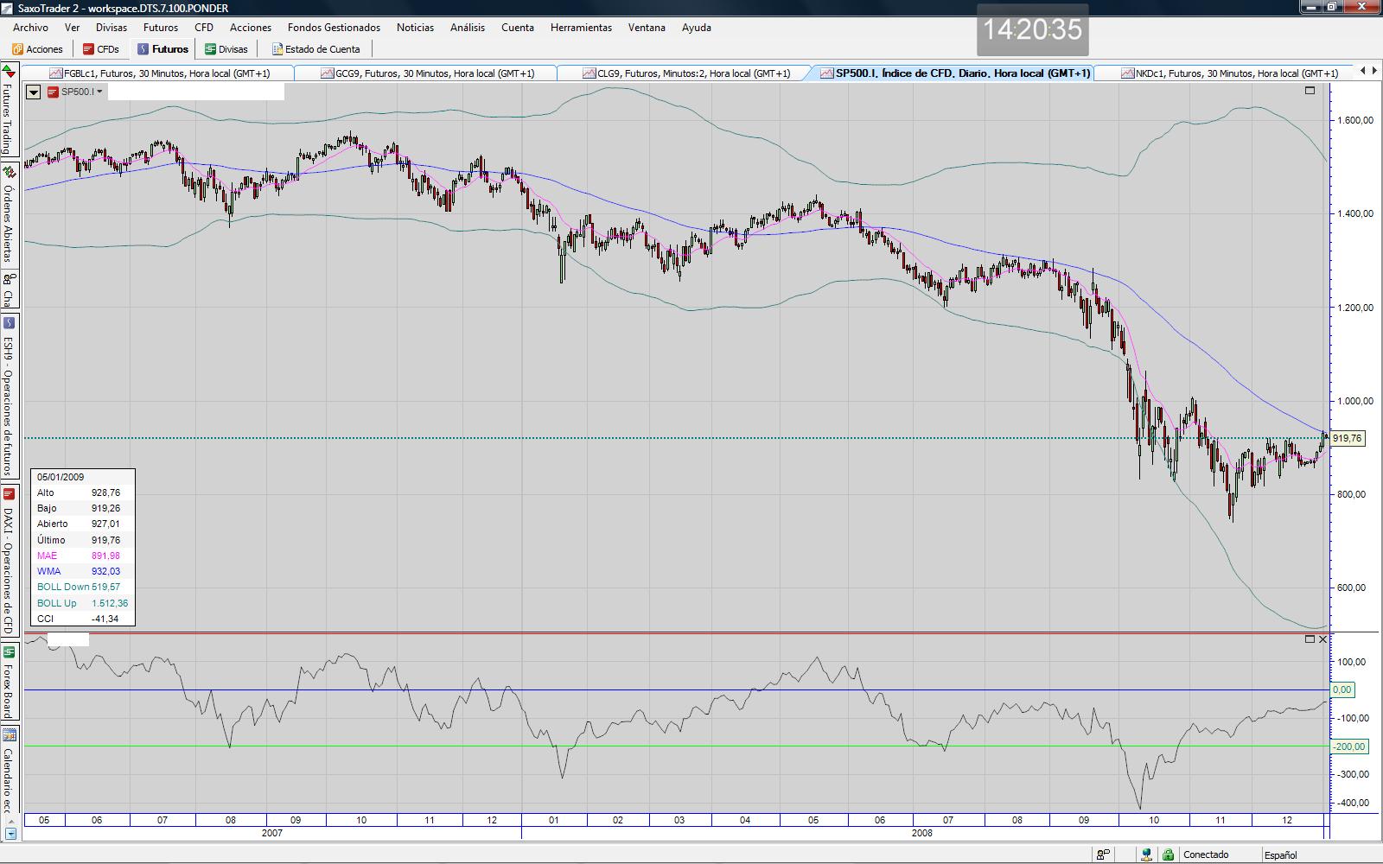
Task: Click the CFDs toolbar icon
Action: tap(100, 49)
